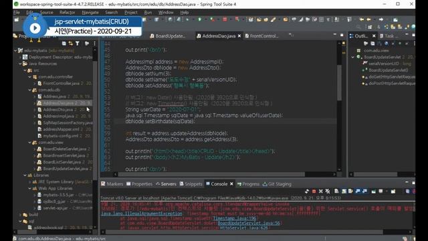The image size is (428, 241).
Task: Open the Source menu
Action: click(46, 12)
